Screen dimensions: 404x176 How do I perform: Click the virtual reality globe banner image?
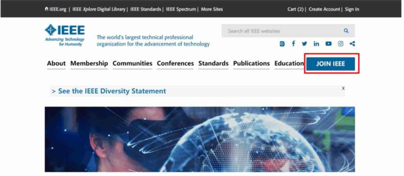[x=200, y=139]
